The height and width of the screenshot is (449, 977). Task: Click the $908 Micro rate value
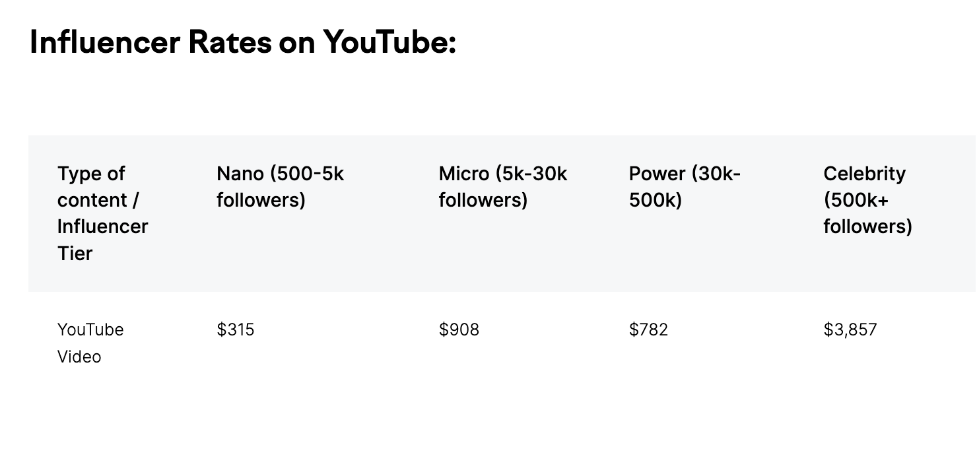pos(459,329)
